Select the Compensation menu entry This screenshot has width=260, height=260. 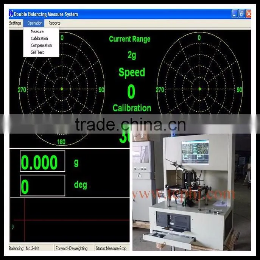click(41, 45)
